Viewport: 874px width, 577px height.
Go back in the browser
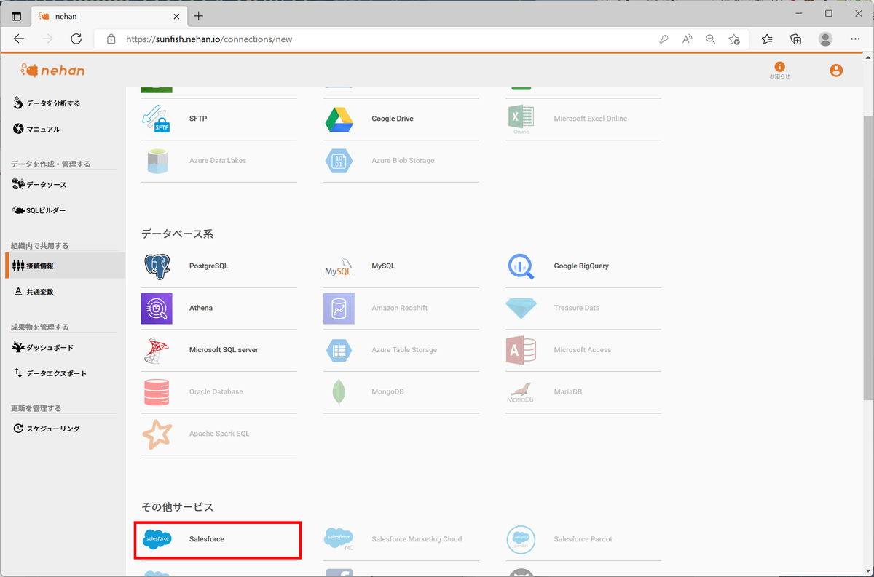20,39
